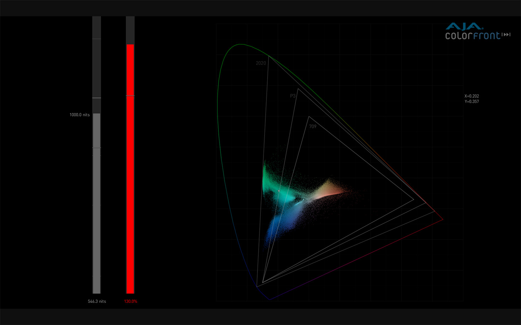
Task: Click the Y=0.357 coordinate readout
Action: [472, 102]
